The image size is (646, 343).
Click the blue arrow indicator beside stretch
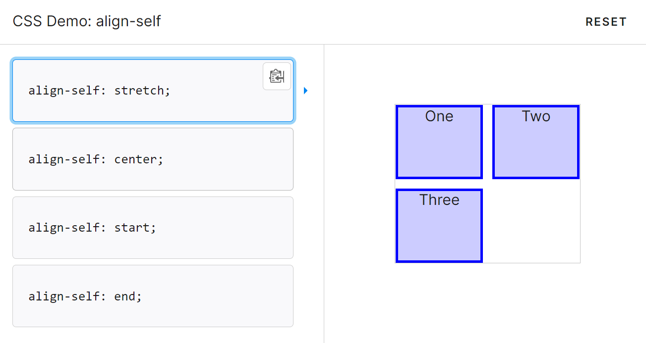coord(306,91)
